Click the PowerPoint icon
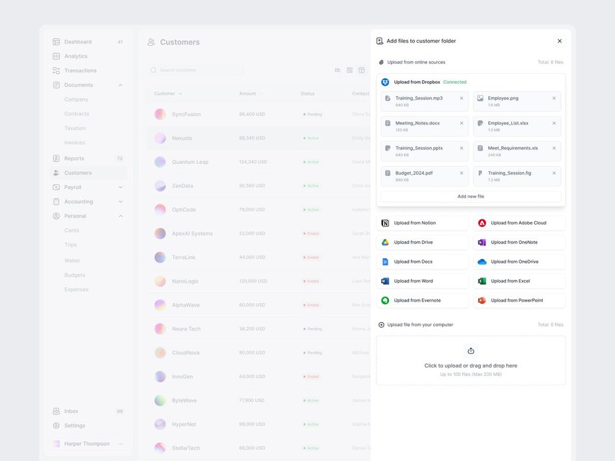This screenshot has width=615, height=461. [x=482, y=300]
